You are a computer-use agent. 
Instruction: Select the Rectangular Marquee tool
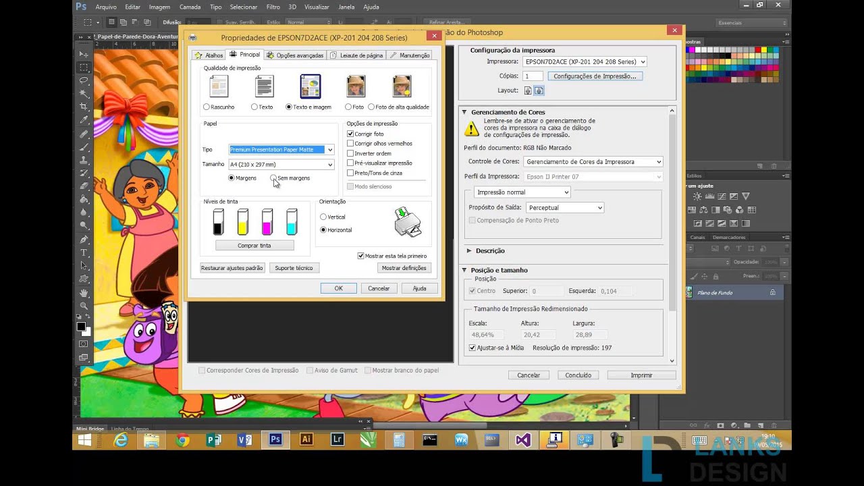click(84, 67)
